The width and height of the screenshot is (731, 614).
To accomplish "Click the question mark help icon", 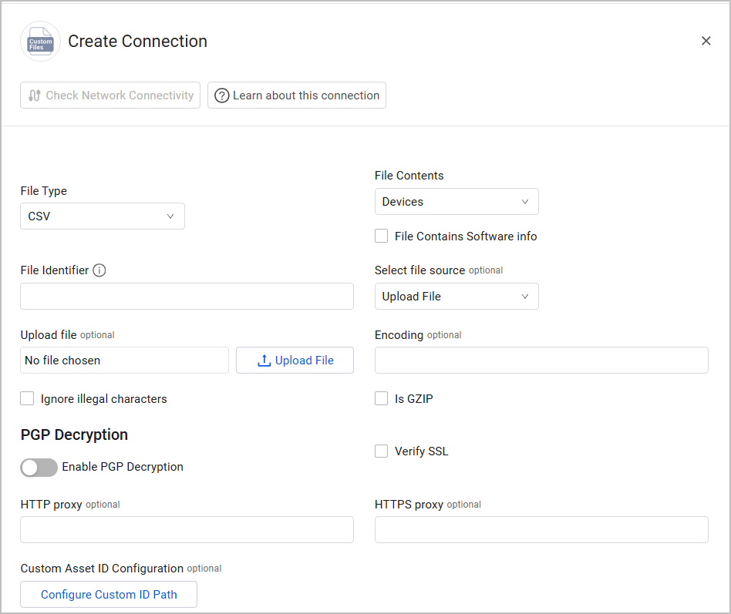I will 222,96.
